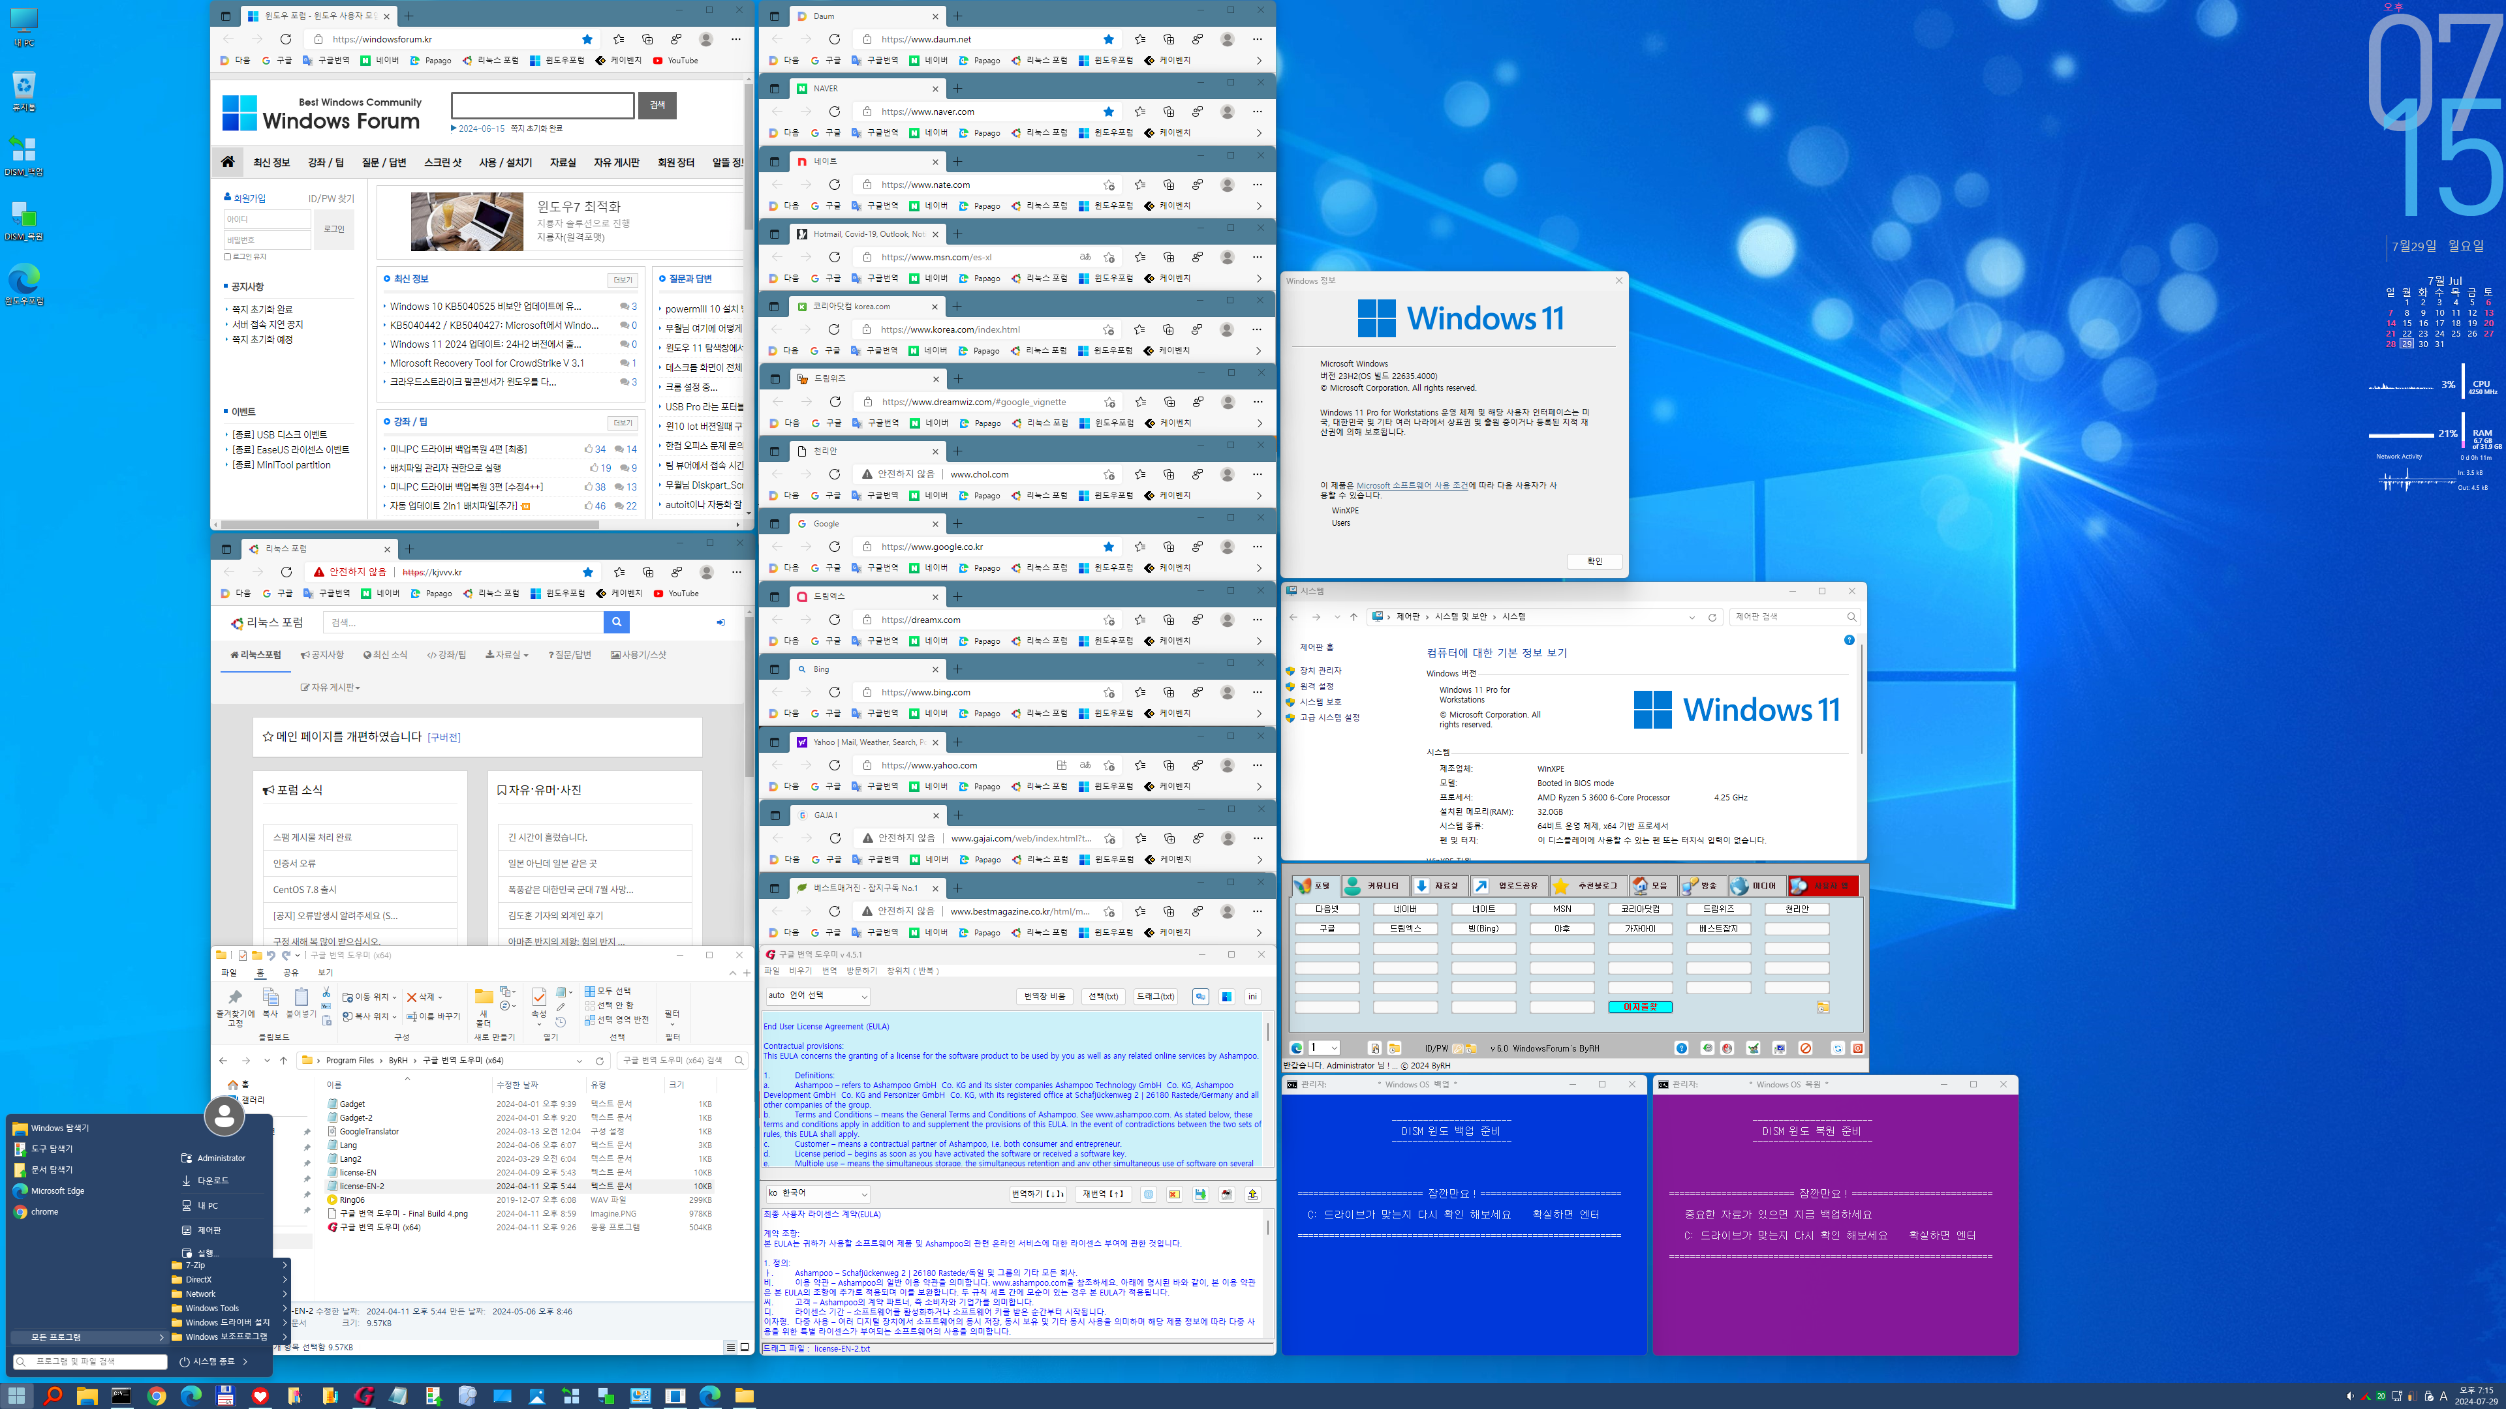Click the Windows Forum search input field
This screenshot has width=2506, height=1409.
(543, 105)
